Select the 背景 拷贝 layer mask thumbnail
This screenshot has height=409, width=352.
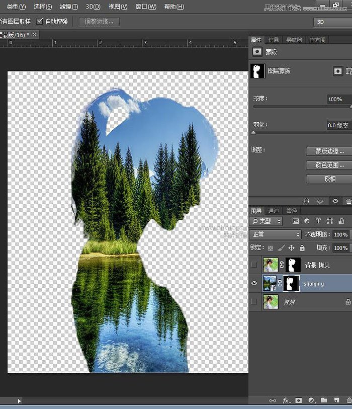(x=293, y=265)
